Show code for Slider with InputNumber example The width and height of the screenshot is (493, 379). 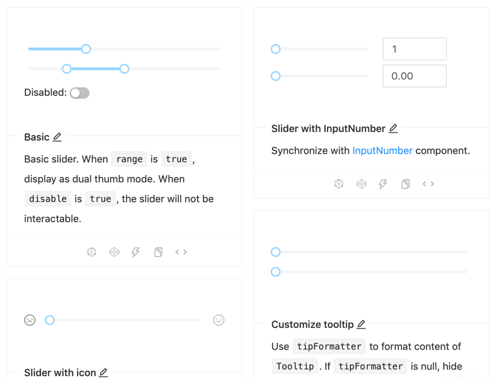pyautogui.click(x=428, y=183)
